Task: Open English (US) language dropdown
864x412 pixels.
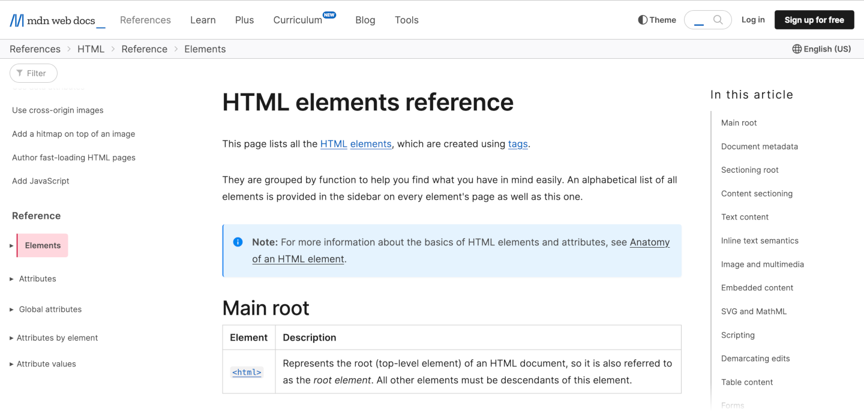Action: pos(821,49)
